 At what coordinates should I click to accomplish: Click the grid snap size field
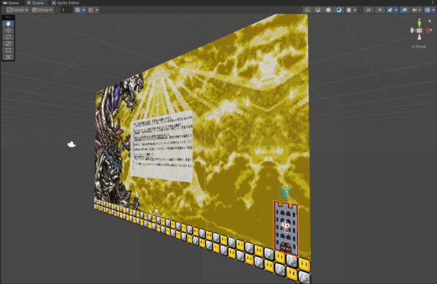click(65, 10)
